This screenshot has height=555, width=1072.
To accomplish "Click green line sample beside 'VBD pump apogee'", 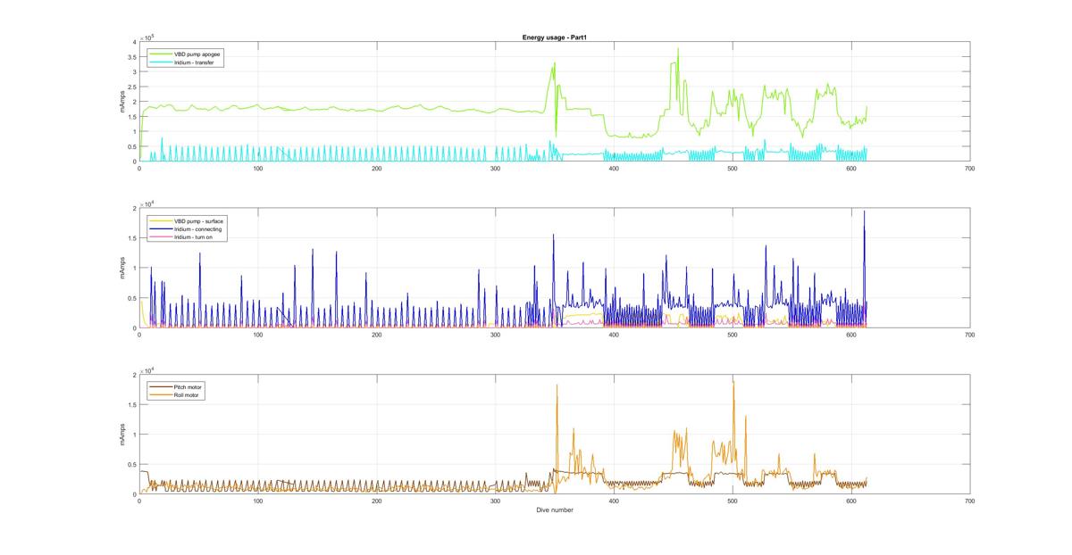I will coord(161,53).
